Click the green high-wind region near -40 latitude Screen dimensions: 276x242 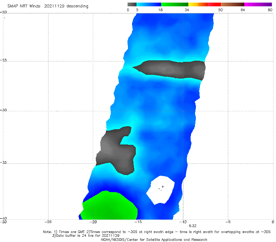pos(110,206)
